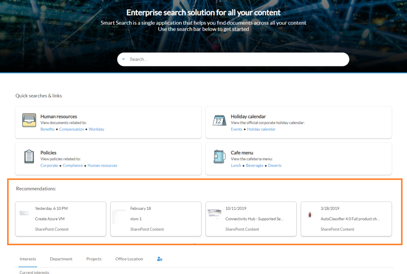Viewport: 407px width, 274px height.
Task: Open the user settings icon tab
Action: pos(159,259)
